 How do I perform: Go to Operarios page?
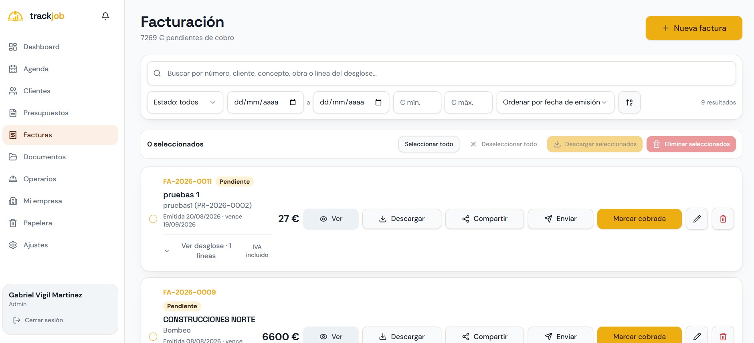60,179
